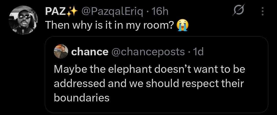Click the crying face emoji
277x115 pixels.
[183, 25]
